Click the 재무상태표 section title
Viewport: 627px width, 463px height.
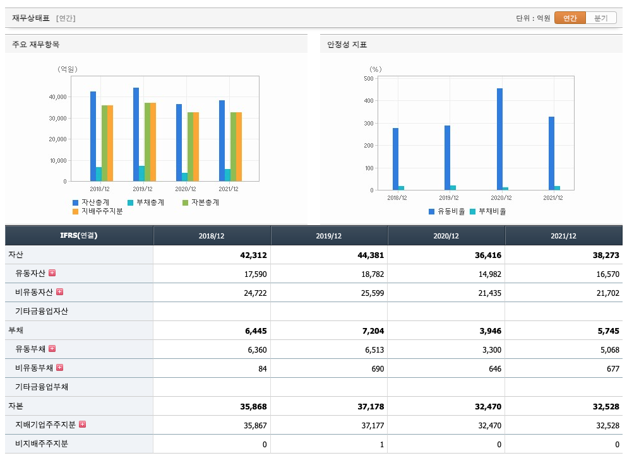[31, 18]
